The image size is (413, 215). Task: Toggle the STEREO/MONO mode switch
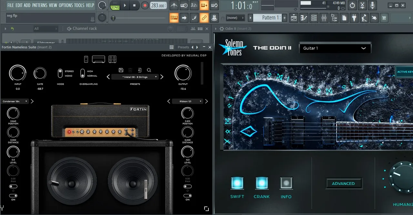(60, 73)
